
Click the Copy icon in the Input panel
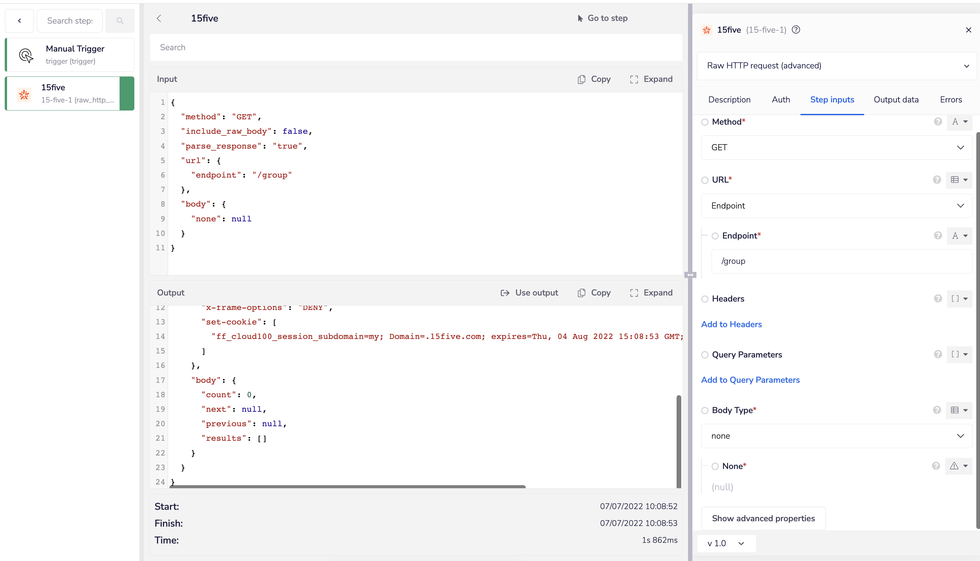coord(582,79)
